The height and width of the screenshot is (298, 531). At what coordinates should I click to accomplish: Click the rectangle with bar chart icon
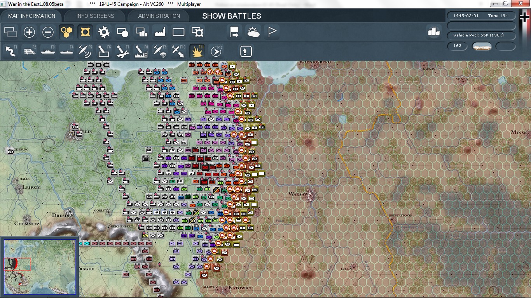tap(141, 32)
